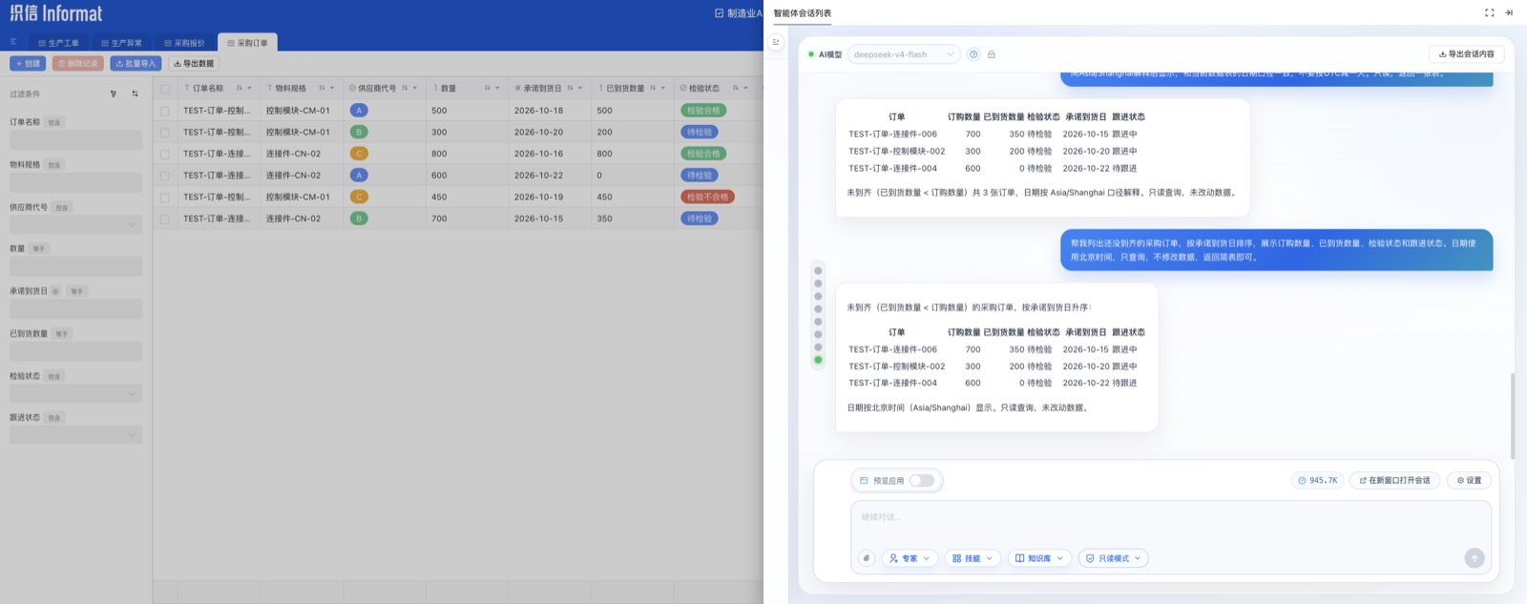Send the message with the arrow button

click(1475, 558)
